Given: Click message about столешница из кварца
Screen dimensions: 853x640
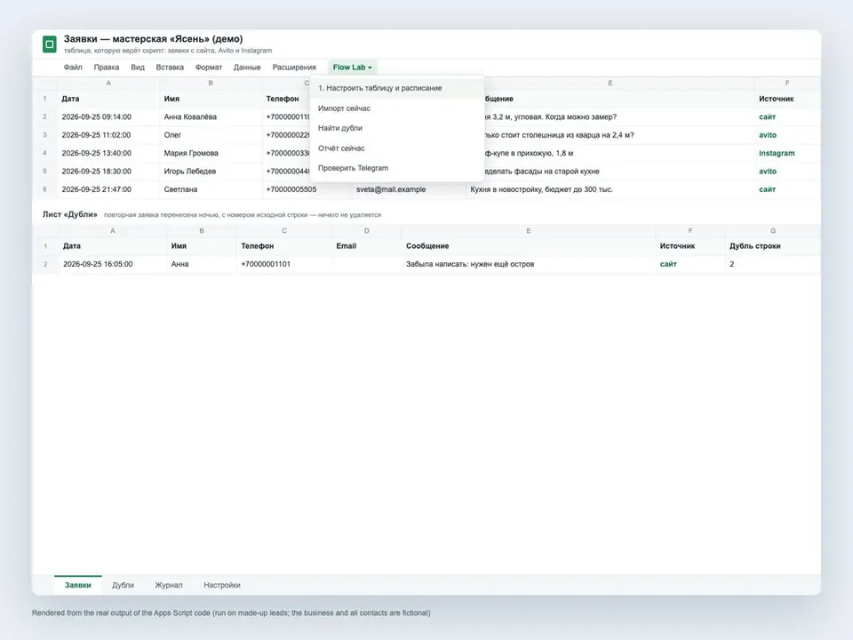Looking at the screenshot, I should tap(619, 135).
